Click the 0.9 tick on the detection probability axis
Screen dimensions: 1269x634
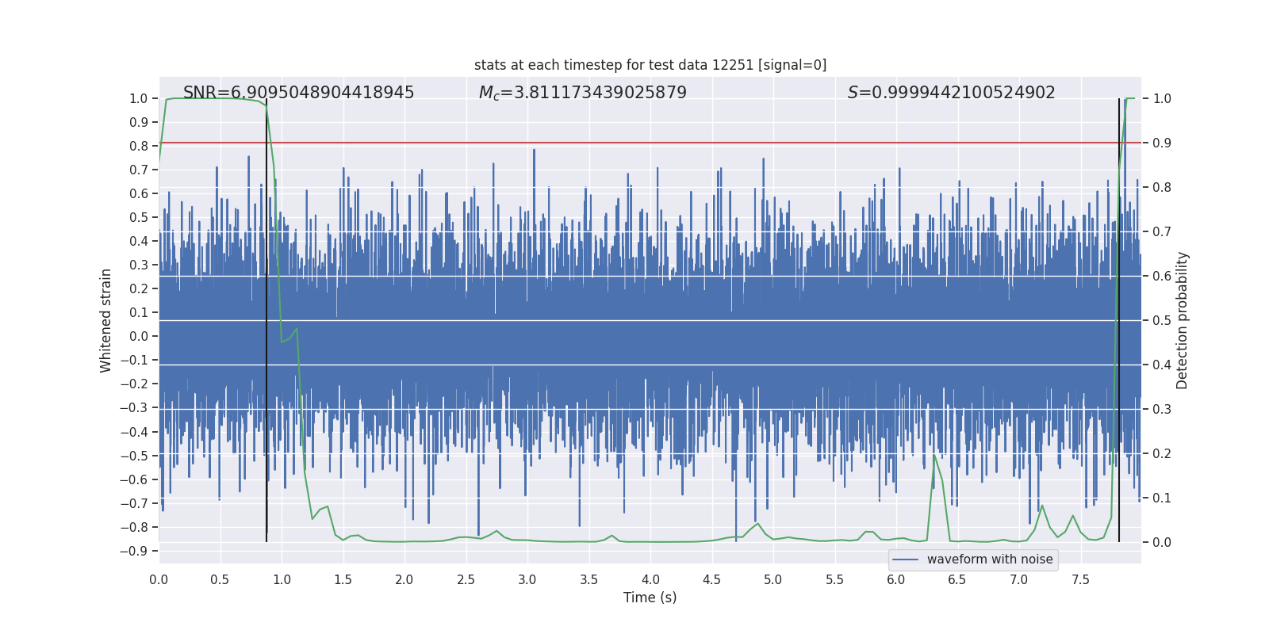[x=1162, y=143]
